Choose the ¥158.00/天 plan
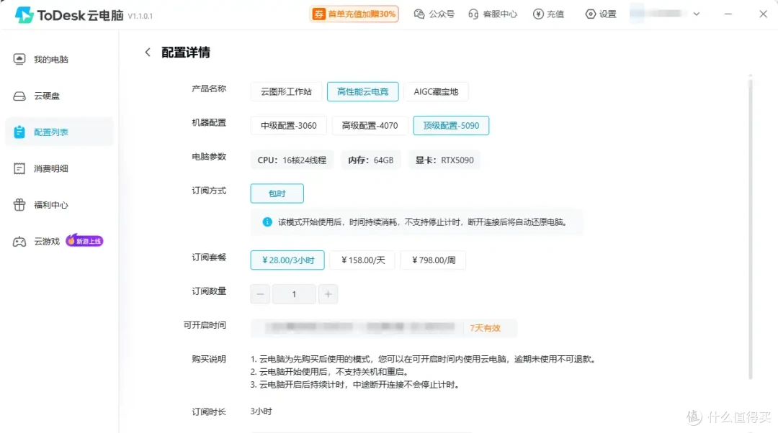 tap(362, 260)
